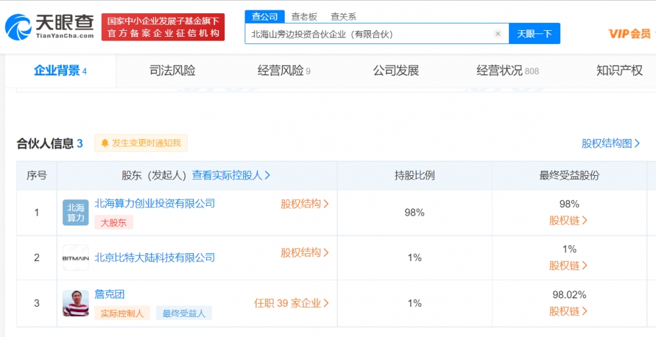Click the 国家中小企业发展子基金旗下 red banner

point(163,27)
